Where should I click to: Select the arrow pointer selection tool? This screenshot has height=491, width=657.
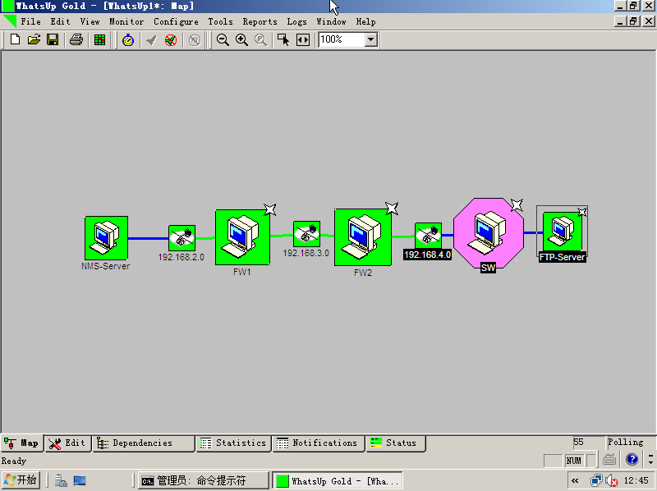coord(283,39)
